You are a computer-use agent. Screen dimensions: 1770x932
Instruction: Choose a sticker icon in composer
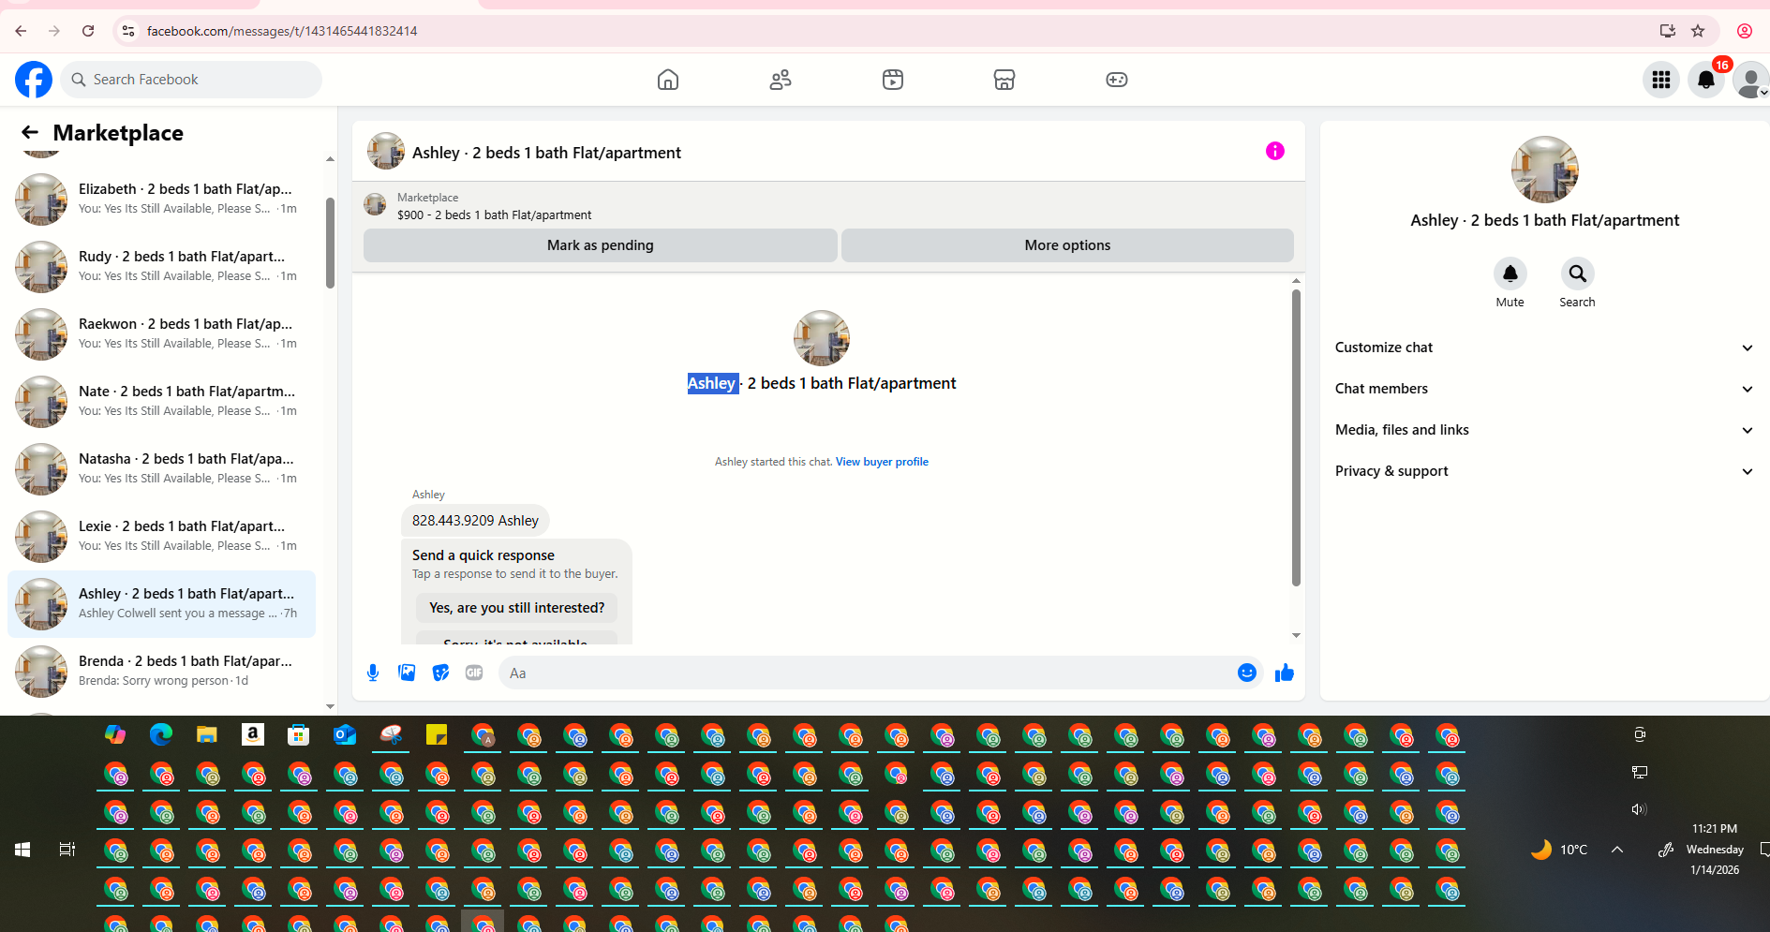click(440, 673)
